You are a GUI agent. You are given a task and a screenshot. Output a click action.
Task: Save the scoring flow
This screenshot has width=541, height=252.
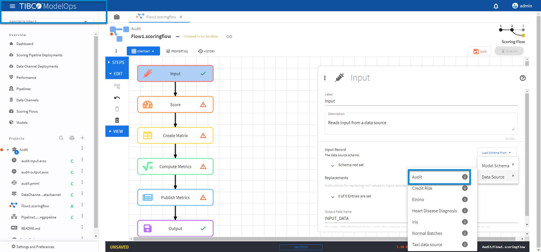(x=480, y=51)
